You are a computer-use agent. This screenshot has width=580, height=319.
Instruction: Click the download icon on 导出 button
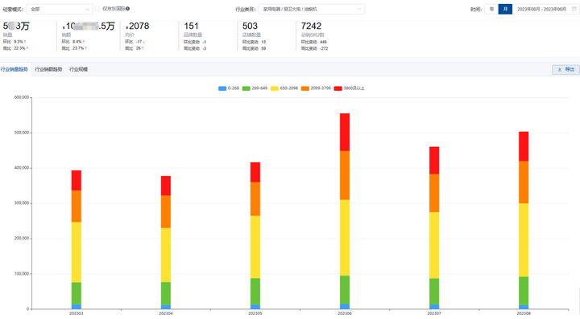click(560, 69)
